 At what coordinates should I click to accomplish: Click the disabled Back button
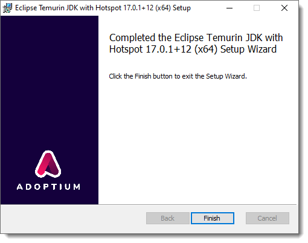point(168,218)
